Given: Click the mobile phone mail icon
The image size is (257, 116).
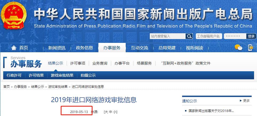Looking at the screenshot, I should tap(250, 48).
